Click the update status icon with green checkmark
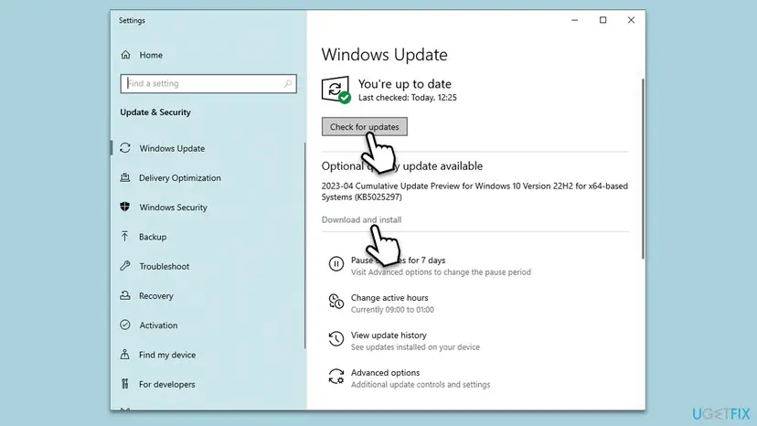757x426 pixels. (336, 90)
